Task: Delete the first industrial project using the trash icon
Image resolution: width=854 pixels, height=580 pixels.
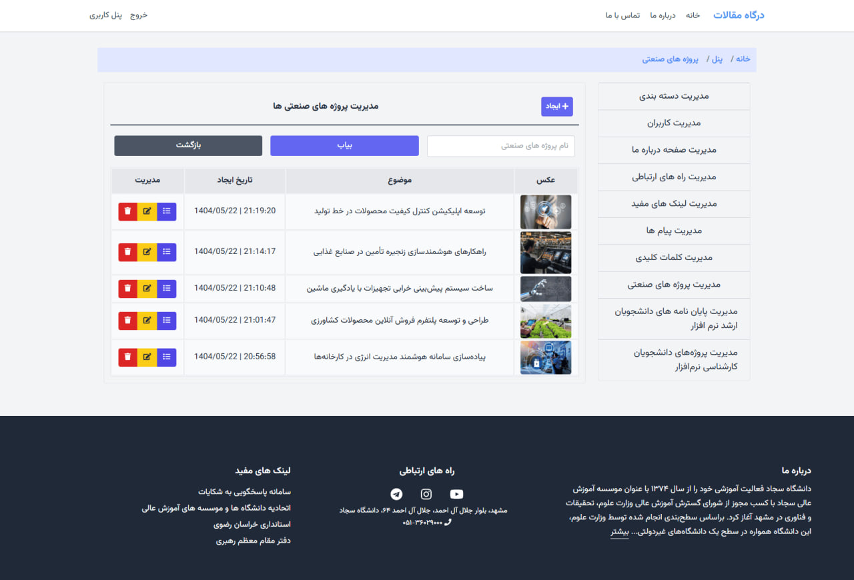Action: [x=127, y=211]
